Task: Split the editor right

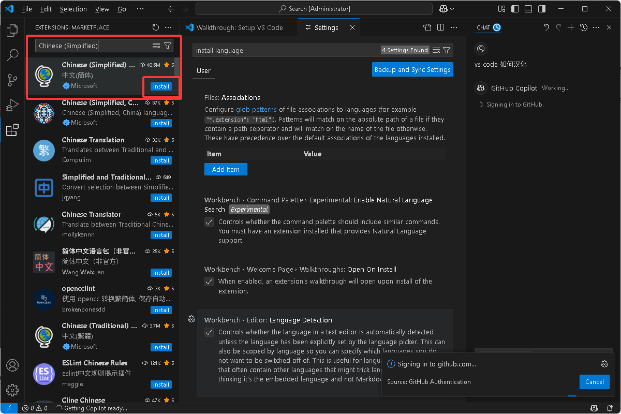Action: click(440, 27)
